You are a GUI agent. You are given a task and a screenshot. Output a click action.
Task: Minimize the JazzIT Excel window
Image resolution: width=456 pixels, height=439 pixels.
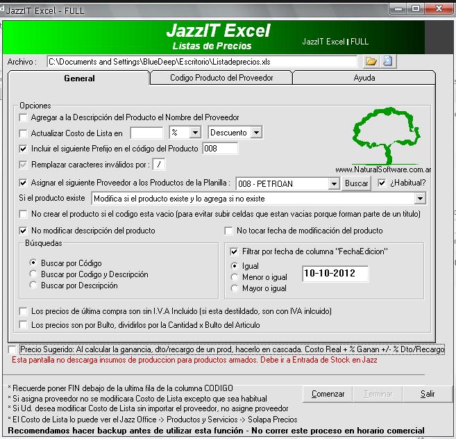[x=398, y=9]
